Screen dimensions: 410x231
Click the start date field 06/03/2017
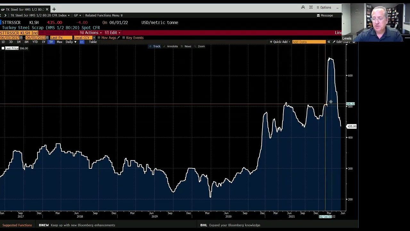(x=10, y=38)
